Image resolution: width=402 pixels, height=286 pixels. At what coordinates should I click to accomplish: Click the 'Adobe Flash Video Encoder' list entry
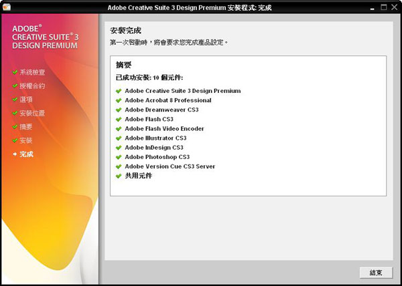pos(165,128)
